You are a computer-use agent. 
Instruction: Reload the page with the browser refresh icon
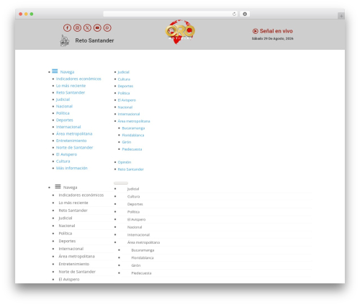pos(234,14)
